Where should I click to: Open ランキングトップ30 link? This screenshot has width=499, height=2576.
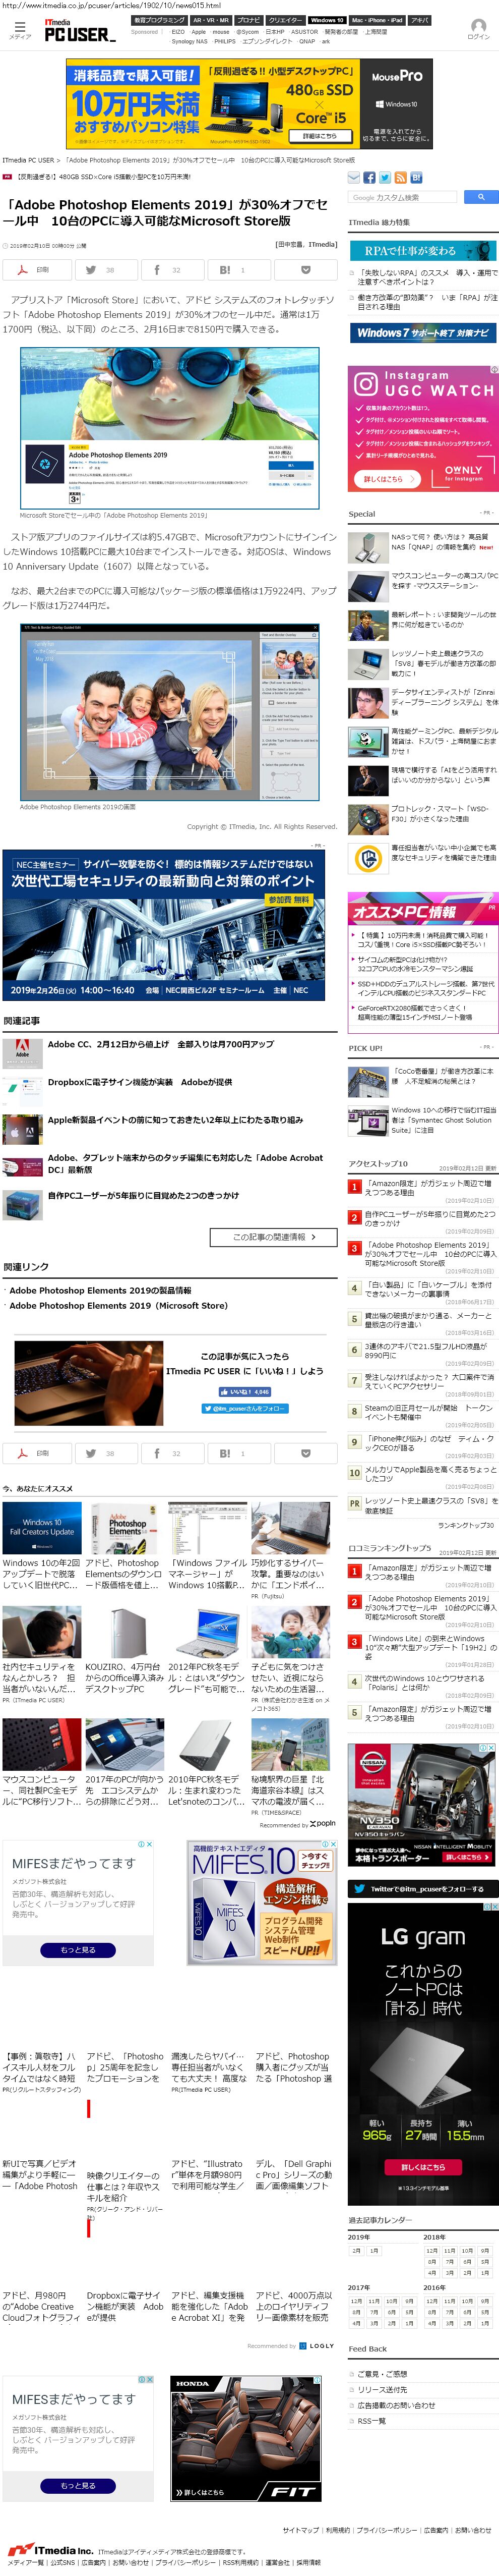[x=466, y=1525]
